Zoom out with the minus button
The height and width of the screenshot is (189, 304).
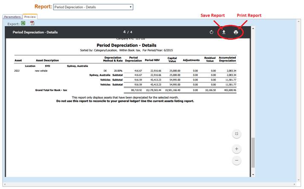pos(237,160)
